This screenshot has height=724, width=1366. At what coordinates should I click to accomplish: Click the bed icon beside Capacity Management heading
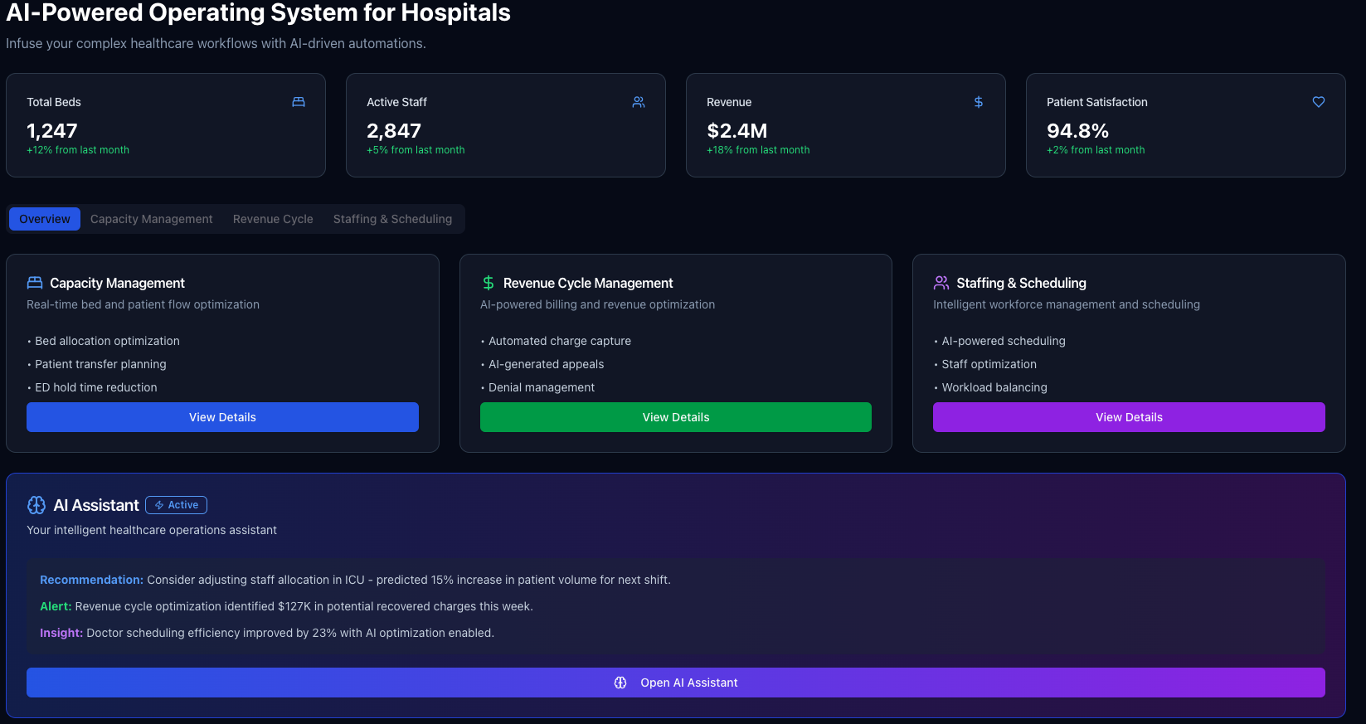(x=35, y=283)
